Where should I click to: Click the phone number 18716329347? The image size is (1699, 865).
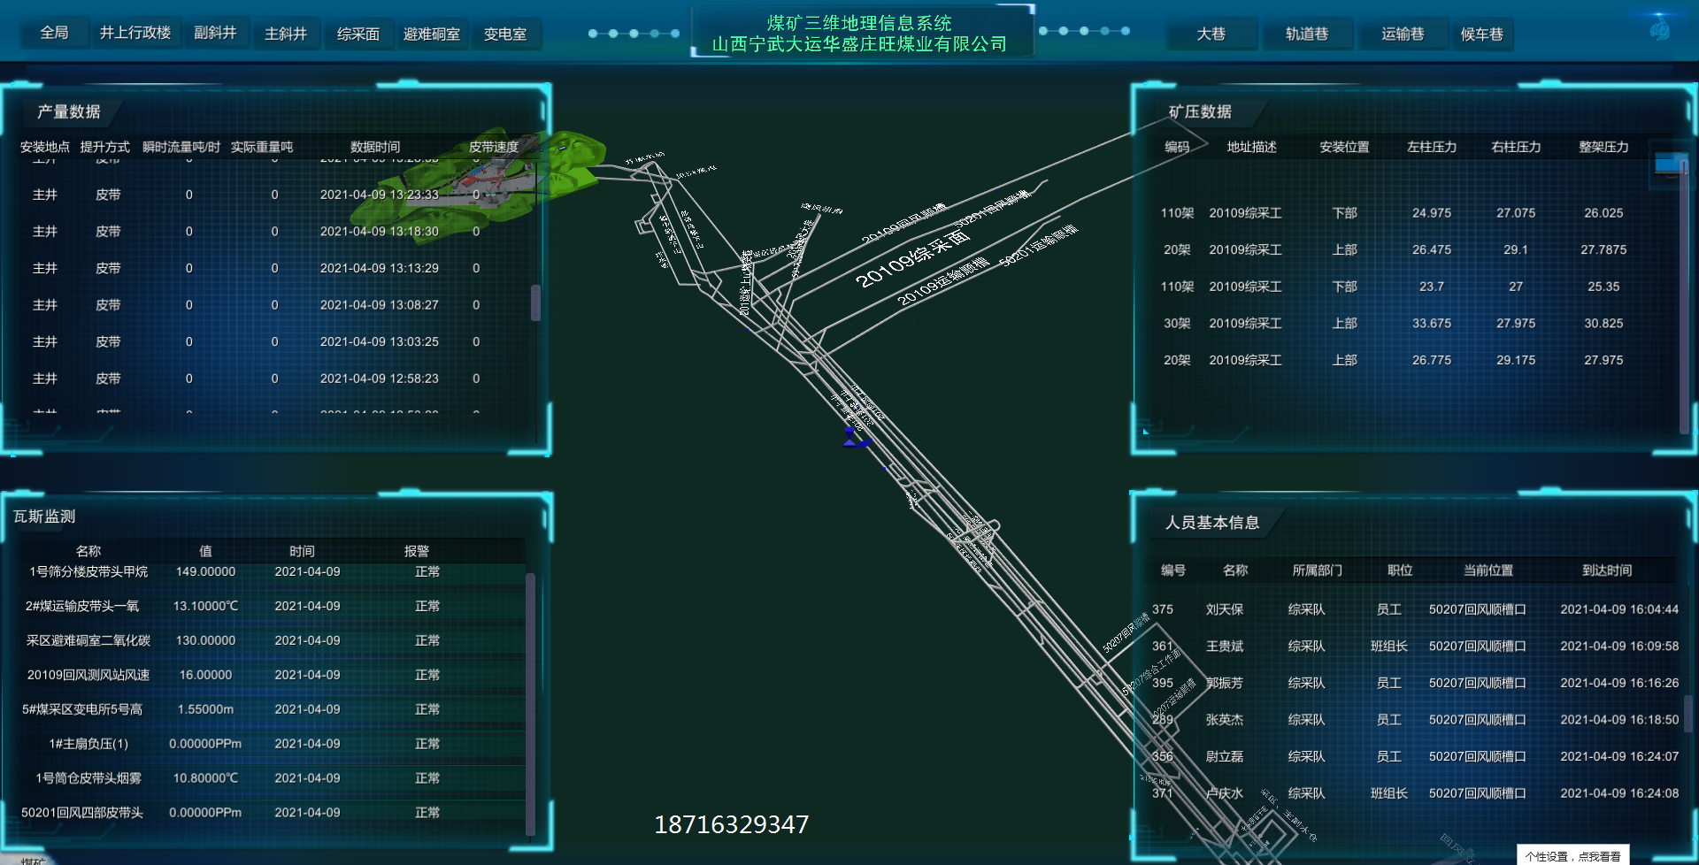(731, 824)
